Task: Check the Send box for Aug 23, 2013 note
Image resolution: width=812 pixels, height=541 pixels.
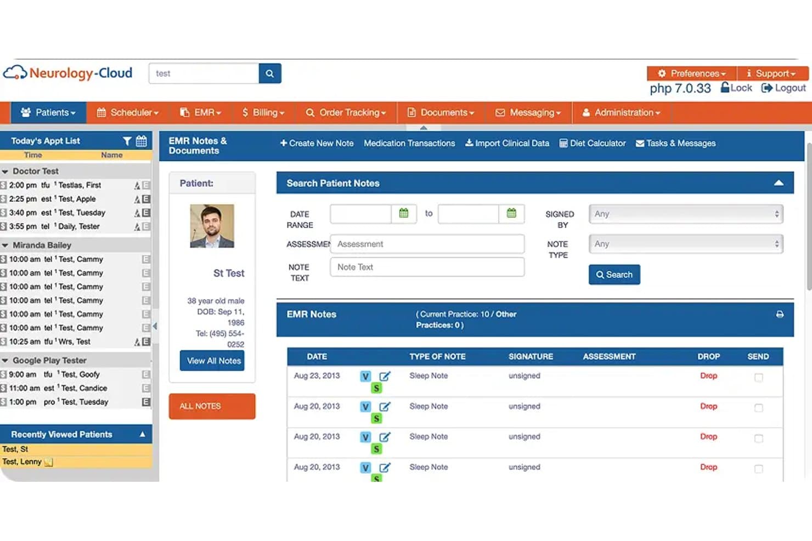Action: click(x=758, y=377)
